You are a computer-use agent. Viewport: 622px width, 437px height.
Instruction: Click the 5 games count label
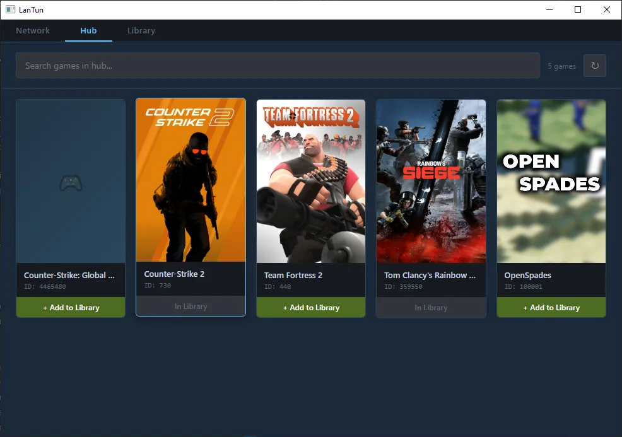561,66
